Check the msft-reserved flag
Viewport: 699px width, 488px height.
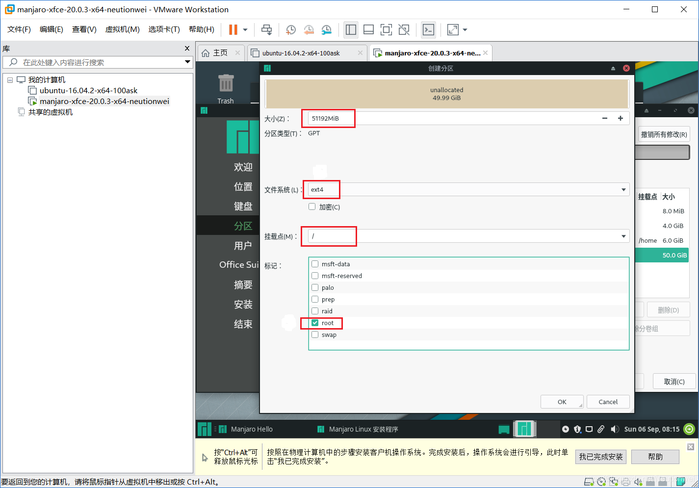pyautogui.click(x=315, y=276)
